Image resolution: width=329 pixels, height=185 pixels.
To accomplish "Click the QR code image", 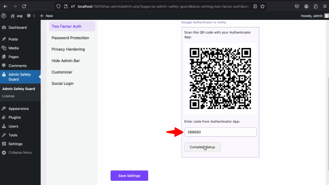I will (220, 78).
